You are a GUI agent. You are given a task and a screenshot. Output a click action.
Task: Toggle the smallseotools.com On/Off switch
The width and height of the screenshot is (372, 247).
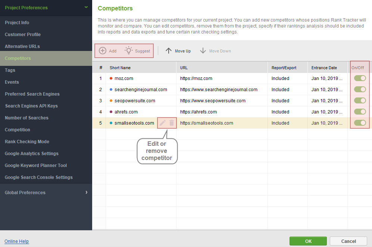(x=360, y=122)
